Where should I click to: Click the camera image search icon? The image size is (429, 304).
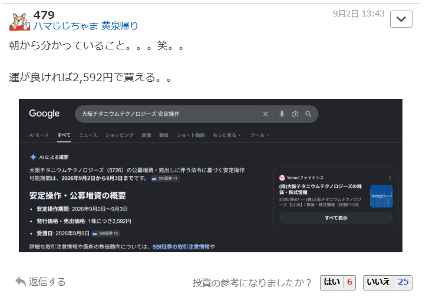point(295,114)
